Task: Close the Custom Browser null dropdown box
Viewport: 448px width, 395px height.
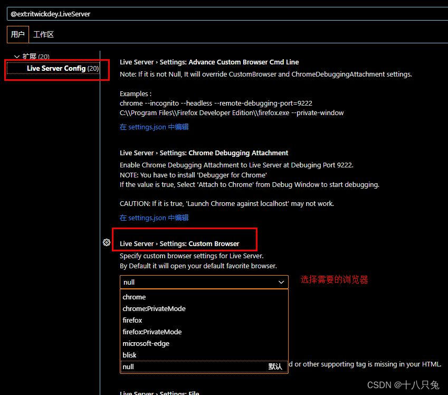Action: click(x=204, y=282)
